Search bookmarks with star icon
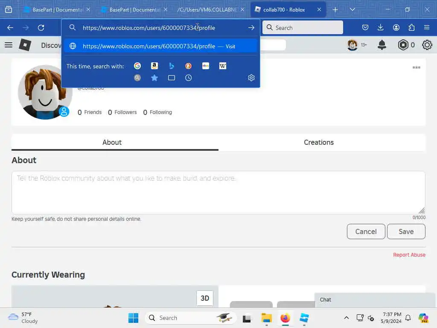 point(154,78)
